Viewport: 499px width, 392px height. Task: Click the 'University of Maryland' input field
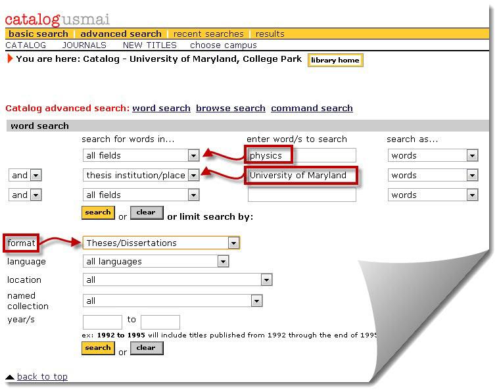(x=302, y=175)
